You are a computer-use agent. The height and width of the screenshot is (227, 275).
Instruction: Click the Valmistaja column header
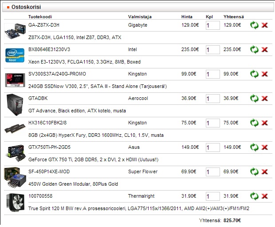click(140, 17)
